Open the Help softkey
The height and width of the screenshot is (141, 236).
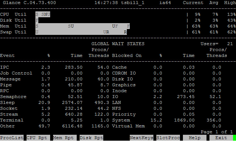click(195, 138)
